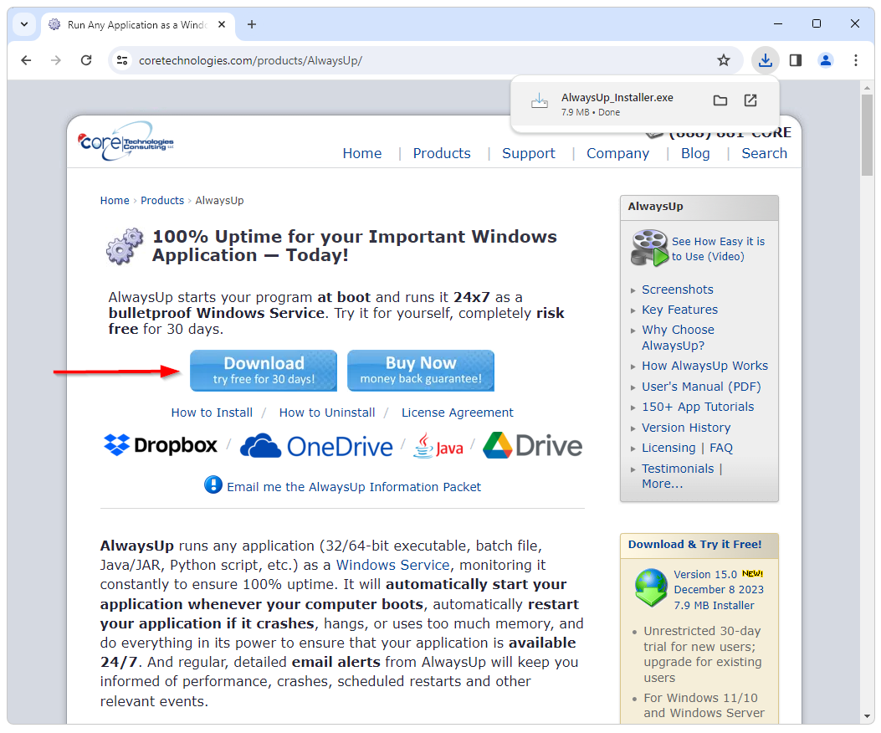
Task: Open a new browser tab
Action: tap(252, 25)
